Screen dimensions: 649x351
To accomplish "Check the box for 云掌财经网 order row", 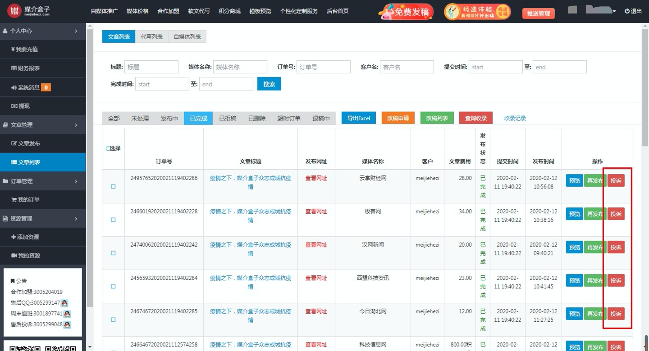I will pyautogui.click(x=113, y=186).
